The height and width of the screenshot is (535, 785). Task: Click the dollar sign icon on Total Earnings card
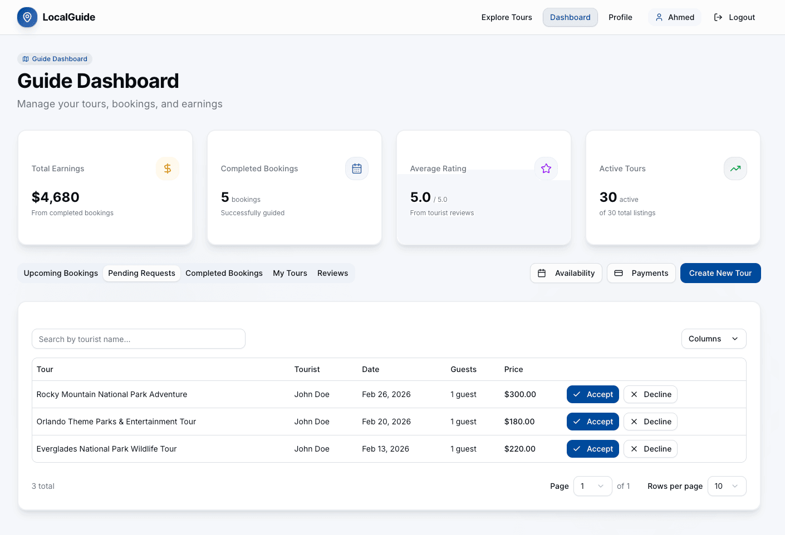coord(168,169)
